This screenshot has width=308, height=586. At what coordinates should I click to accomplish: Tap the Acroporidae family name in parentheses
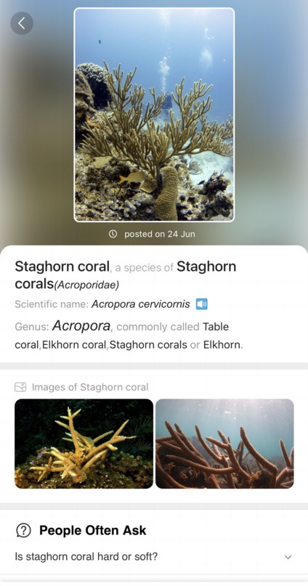(x=86, y=285)
